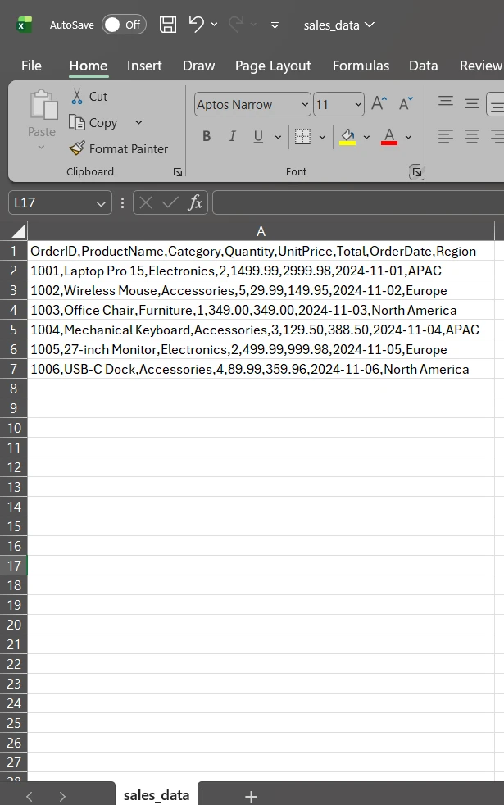Toggle the AutoSave switch
Image resolution: width=504 pixels, height=805 pixels.
click(124, 25)
